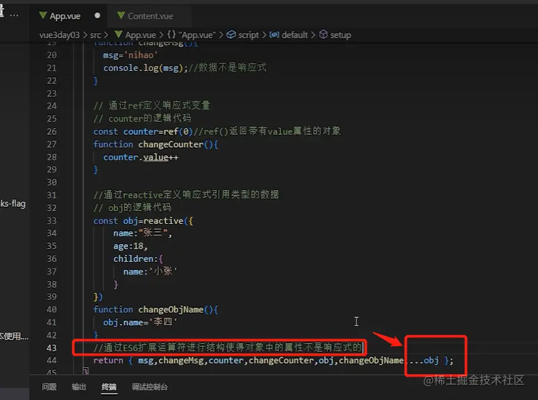538x400 pixels.
Task: Click the ES6扩展运算符 comment on line 43
Action: click(x=228, y=347)
